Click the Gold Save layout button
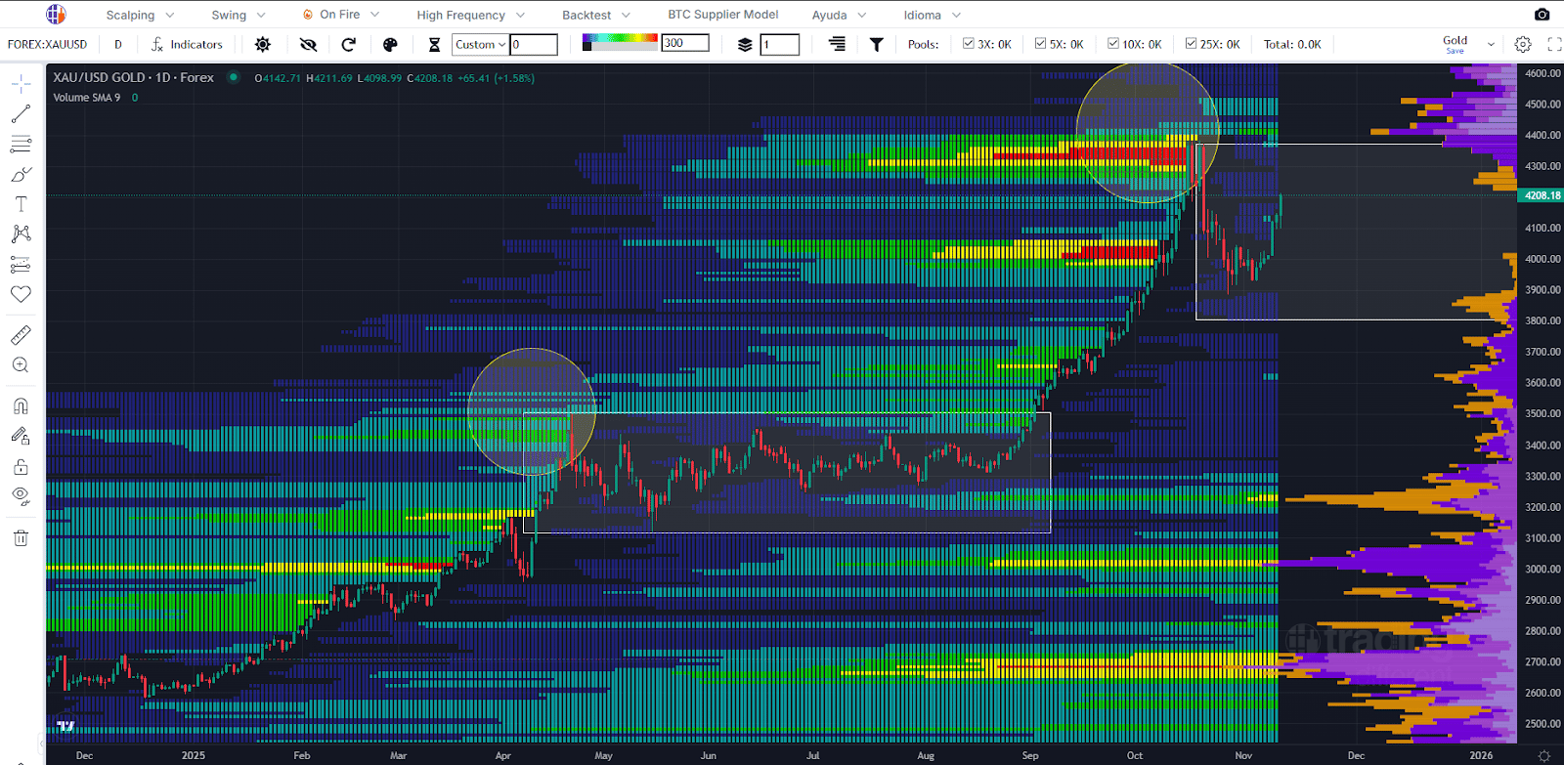The height and width of the screenshot is (765, 1564). point(1455,44)
